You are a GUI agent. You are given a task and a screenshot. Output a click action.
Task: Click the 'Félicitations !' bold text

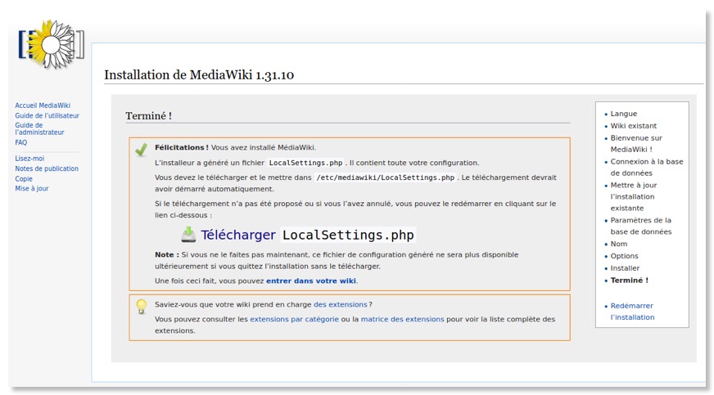pyautogui.click(x=181, y=147)
